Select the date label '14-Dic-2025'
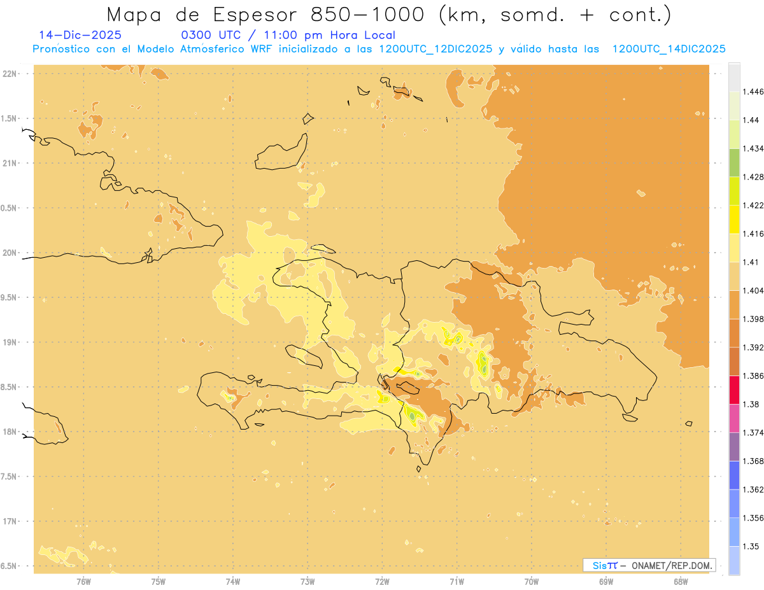This screenshot has height=590, width=764. (80, 36)
